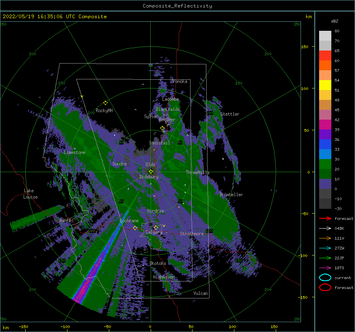Click the Sylvan label
The width and height of the screenshot is (355, 332).
[x=151, y=116]
